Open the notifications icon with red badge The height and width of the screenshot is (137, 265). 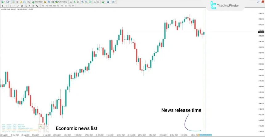click(263, 2)
